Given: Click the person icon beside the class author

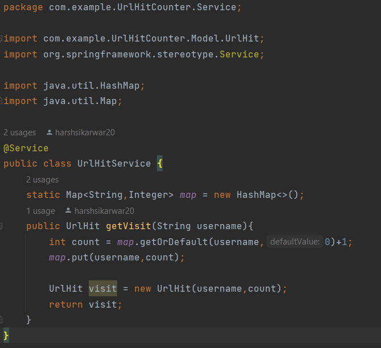Looking at the screenshot, I should [49, 132].
